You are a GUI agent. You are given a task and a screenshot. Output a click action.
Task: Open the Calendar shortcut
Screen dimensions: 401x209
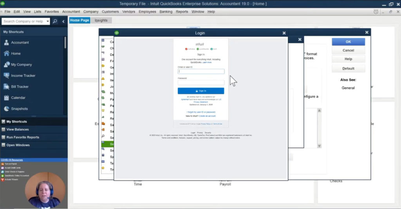click(7, 98)
